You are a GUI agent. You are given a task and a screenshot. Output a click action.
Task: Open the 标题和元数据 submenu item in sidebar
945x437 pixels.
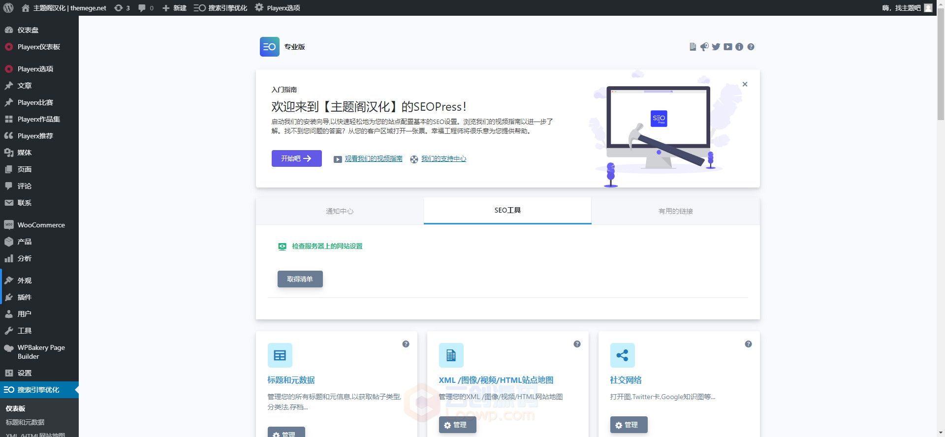tap(25, 422)
